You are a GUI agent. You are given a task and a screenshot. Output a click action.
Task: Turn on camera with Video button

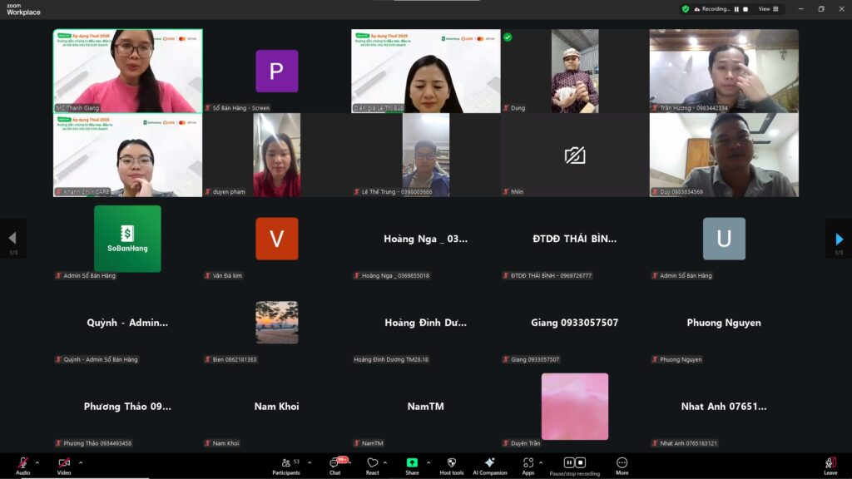coord(64,463)
